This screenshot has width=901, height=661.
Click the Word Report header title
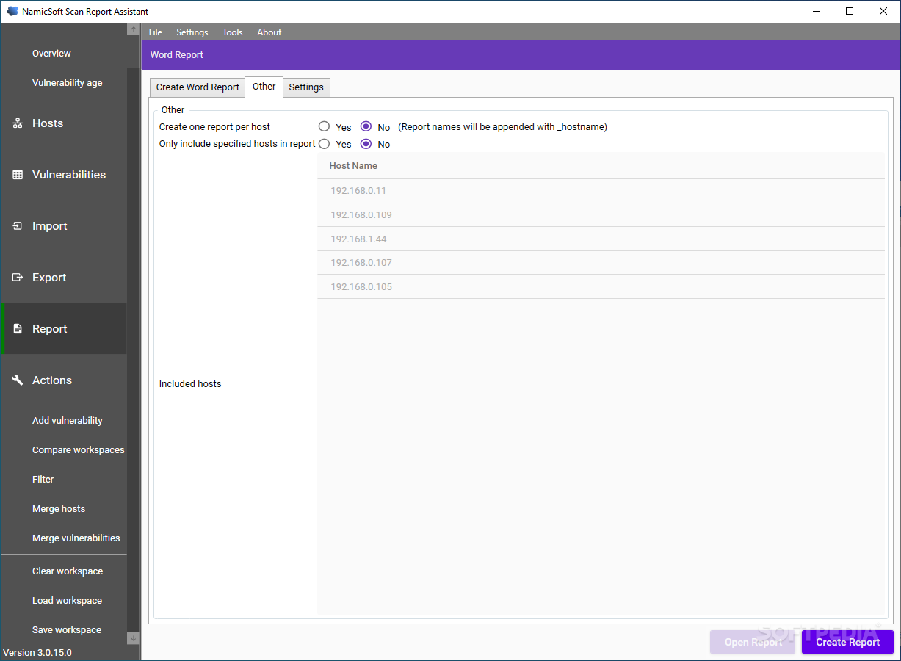pos(177,55)
